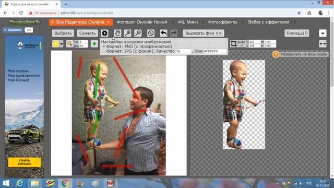Click the Скачать button
This screenshot has width=334, height=188.
(x=87, y=33)
